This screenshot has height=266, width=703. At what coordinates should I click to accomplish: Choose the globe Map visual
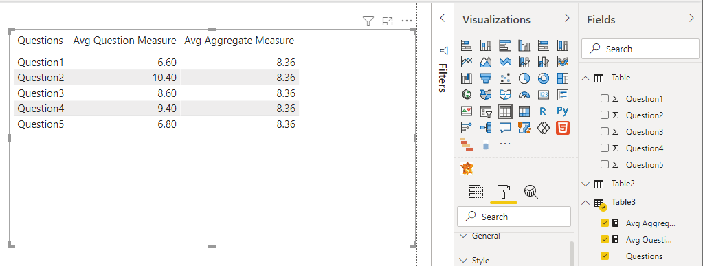click(x=467, y=95)
